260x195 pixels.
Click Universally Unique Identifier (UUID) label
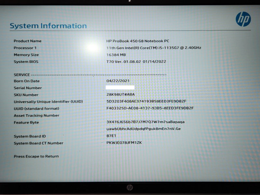tap(48, 102)
